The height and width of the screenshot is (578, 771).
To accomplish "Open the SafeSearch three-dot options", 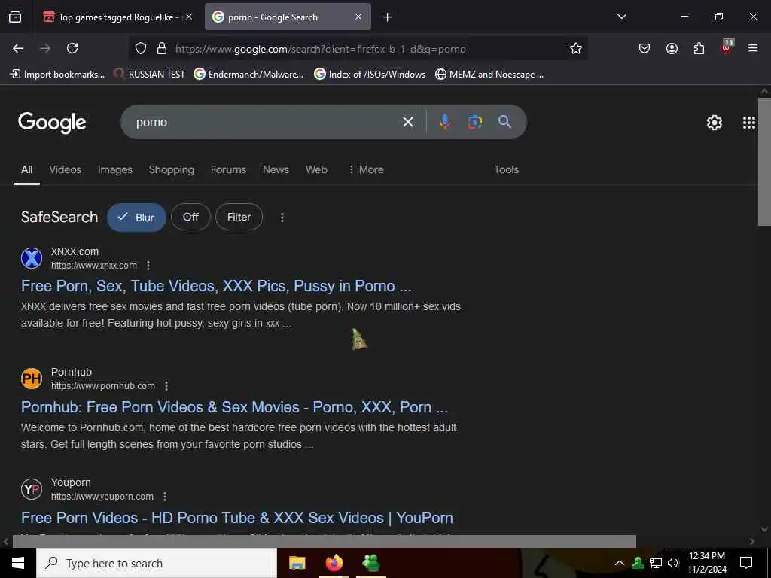I will 282,218.
